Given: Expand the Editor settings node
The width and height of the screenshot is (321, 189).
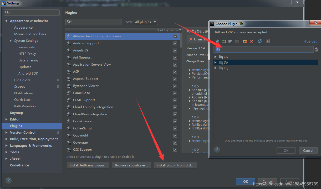Looking at the screenshot, I should (7, 119).
